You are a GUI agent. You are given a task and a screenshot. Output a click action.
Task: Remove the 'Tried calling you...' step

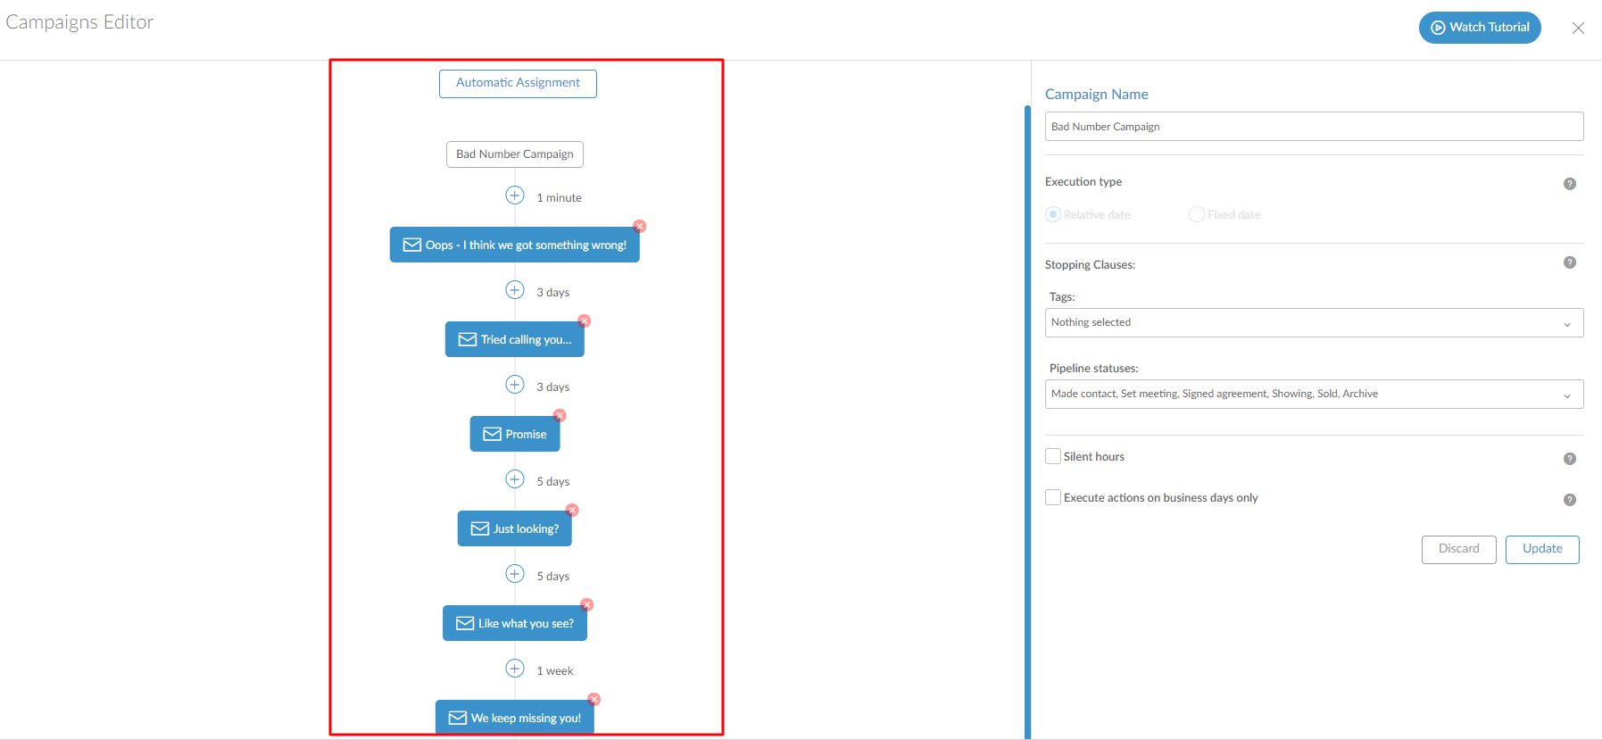point(585,321)
